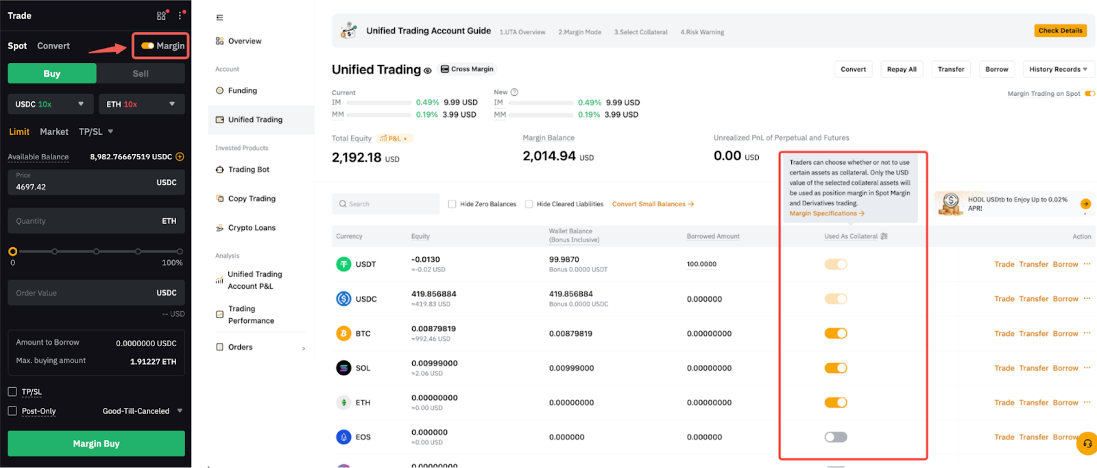
Task: Click the grid layout icon in Trade header
Action: click(161, 15)
